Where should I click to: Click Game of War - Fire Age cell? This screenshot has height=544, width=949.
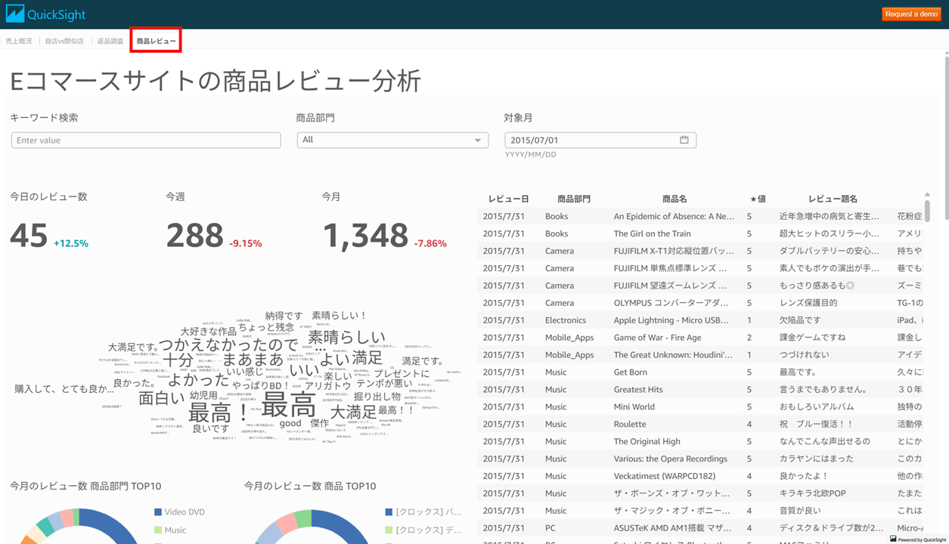point(657,338)
